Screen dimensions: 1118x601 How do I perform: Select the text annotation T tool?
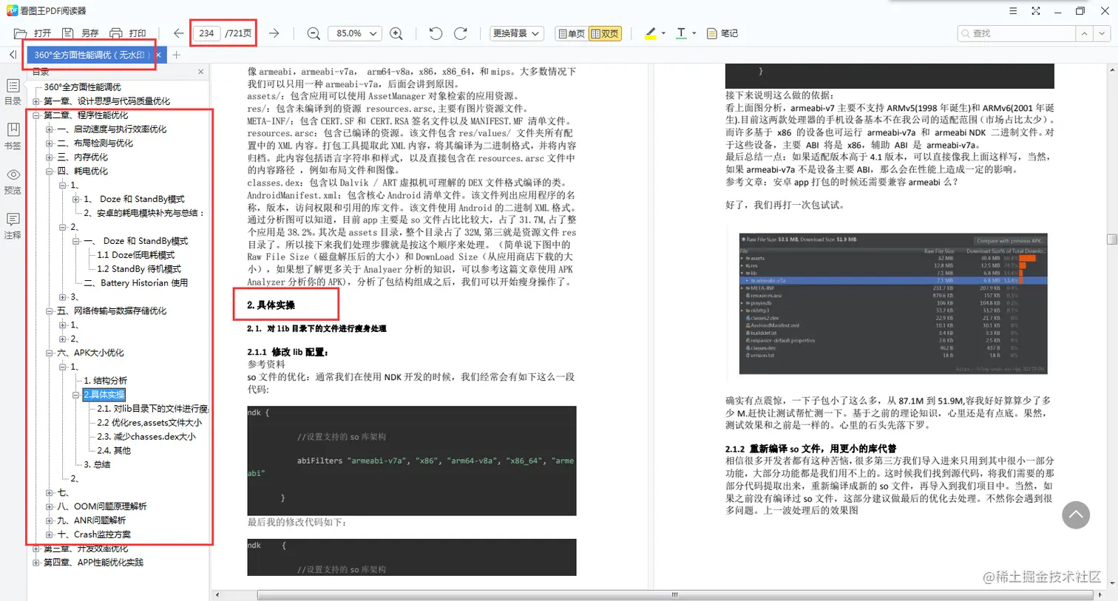pos(681,33)
